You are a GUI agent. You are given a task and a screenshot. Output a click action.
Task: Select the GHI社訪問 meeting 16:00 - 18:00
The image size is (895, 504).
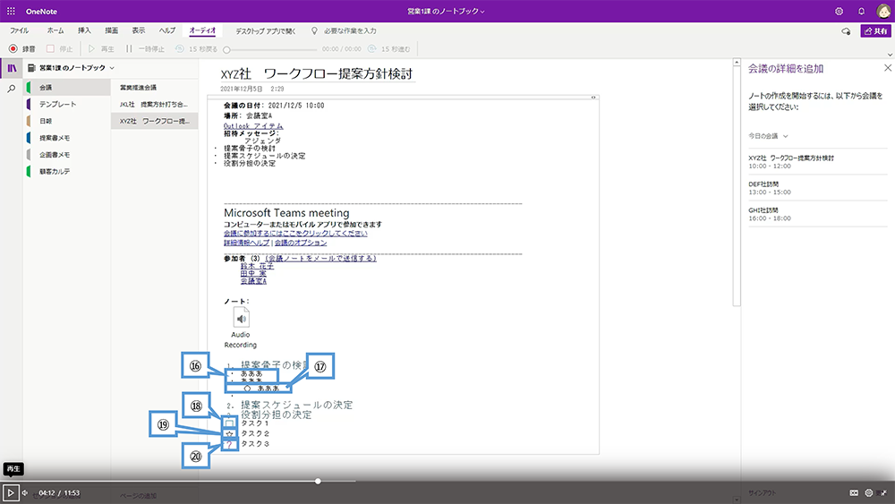point(817,214)
